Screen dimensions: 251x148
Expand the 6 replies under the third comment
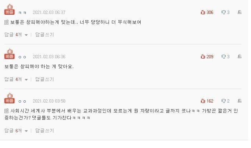point(16,130)
